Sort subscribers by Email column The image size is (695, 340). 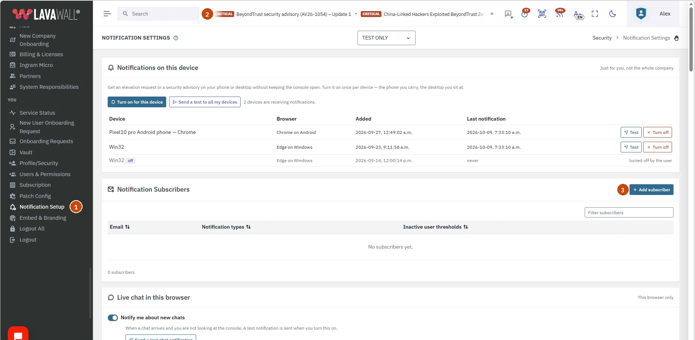click(x=120, y=227)
